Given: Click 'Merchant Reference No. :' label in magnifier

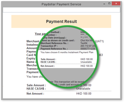Looking at the screenshot, I should point(54,43).
